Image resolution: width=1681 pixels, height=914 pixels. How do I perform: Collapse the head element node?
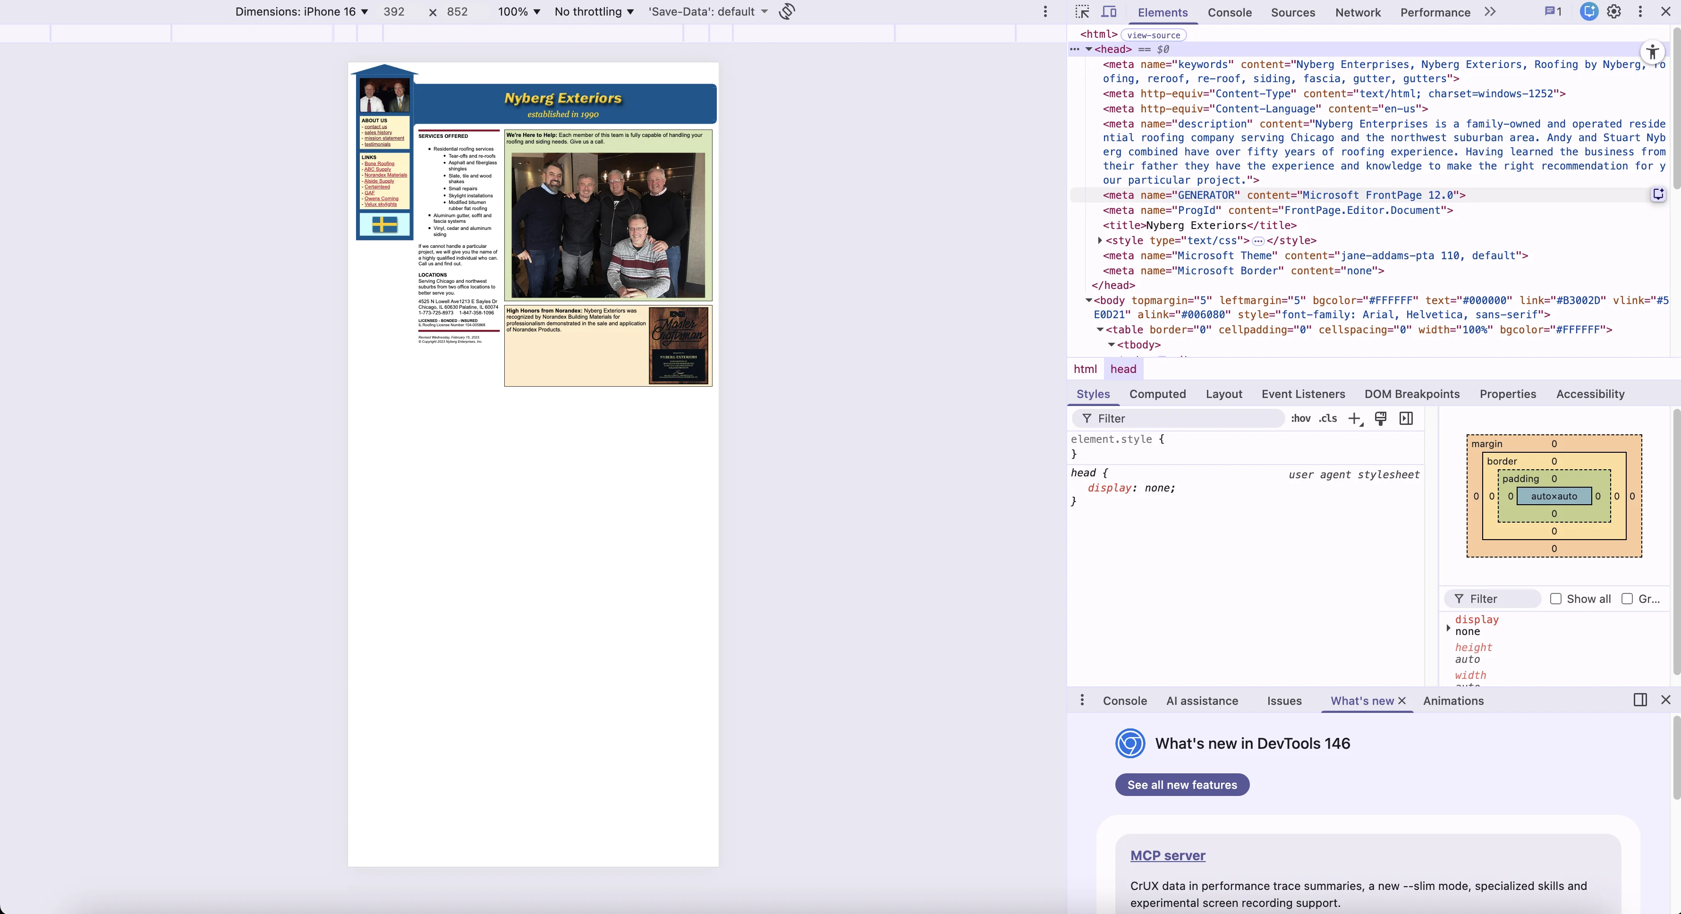click(1088, 49)
